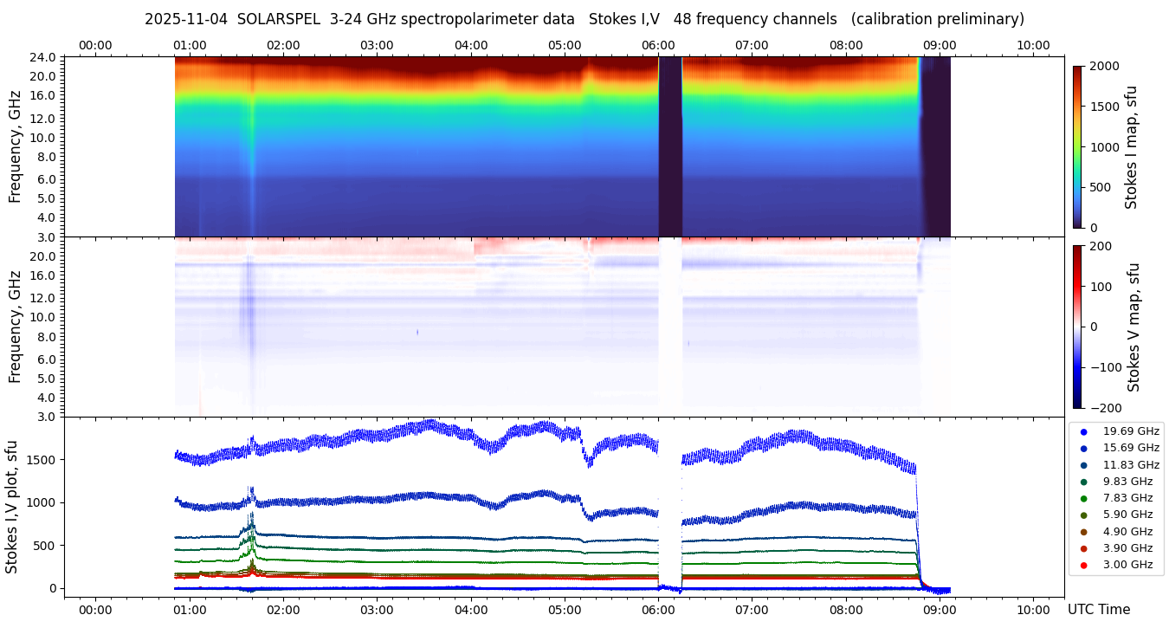
Task: Click the -200 tick on Stokes V colorbar
Action: pyautogui.click(x=1104, y=407)
